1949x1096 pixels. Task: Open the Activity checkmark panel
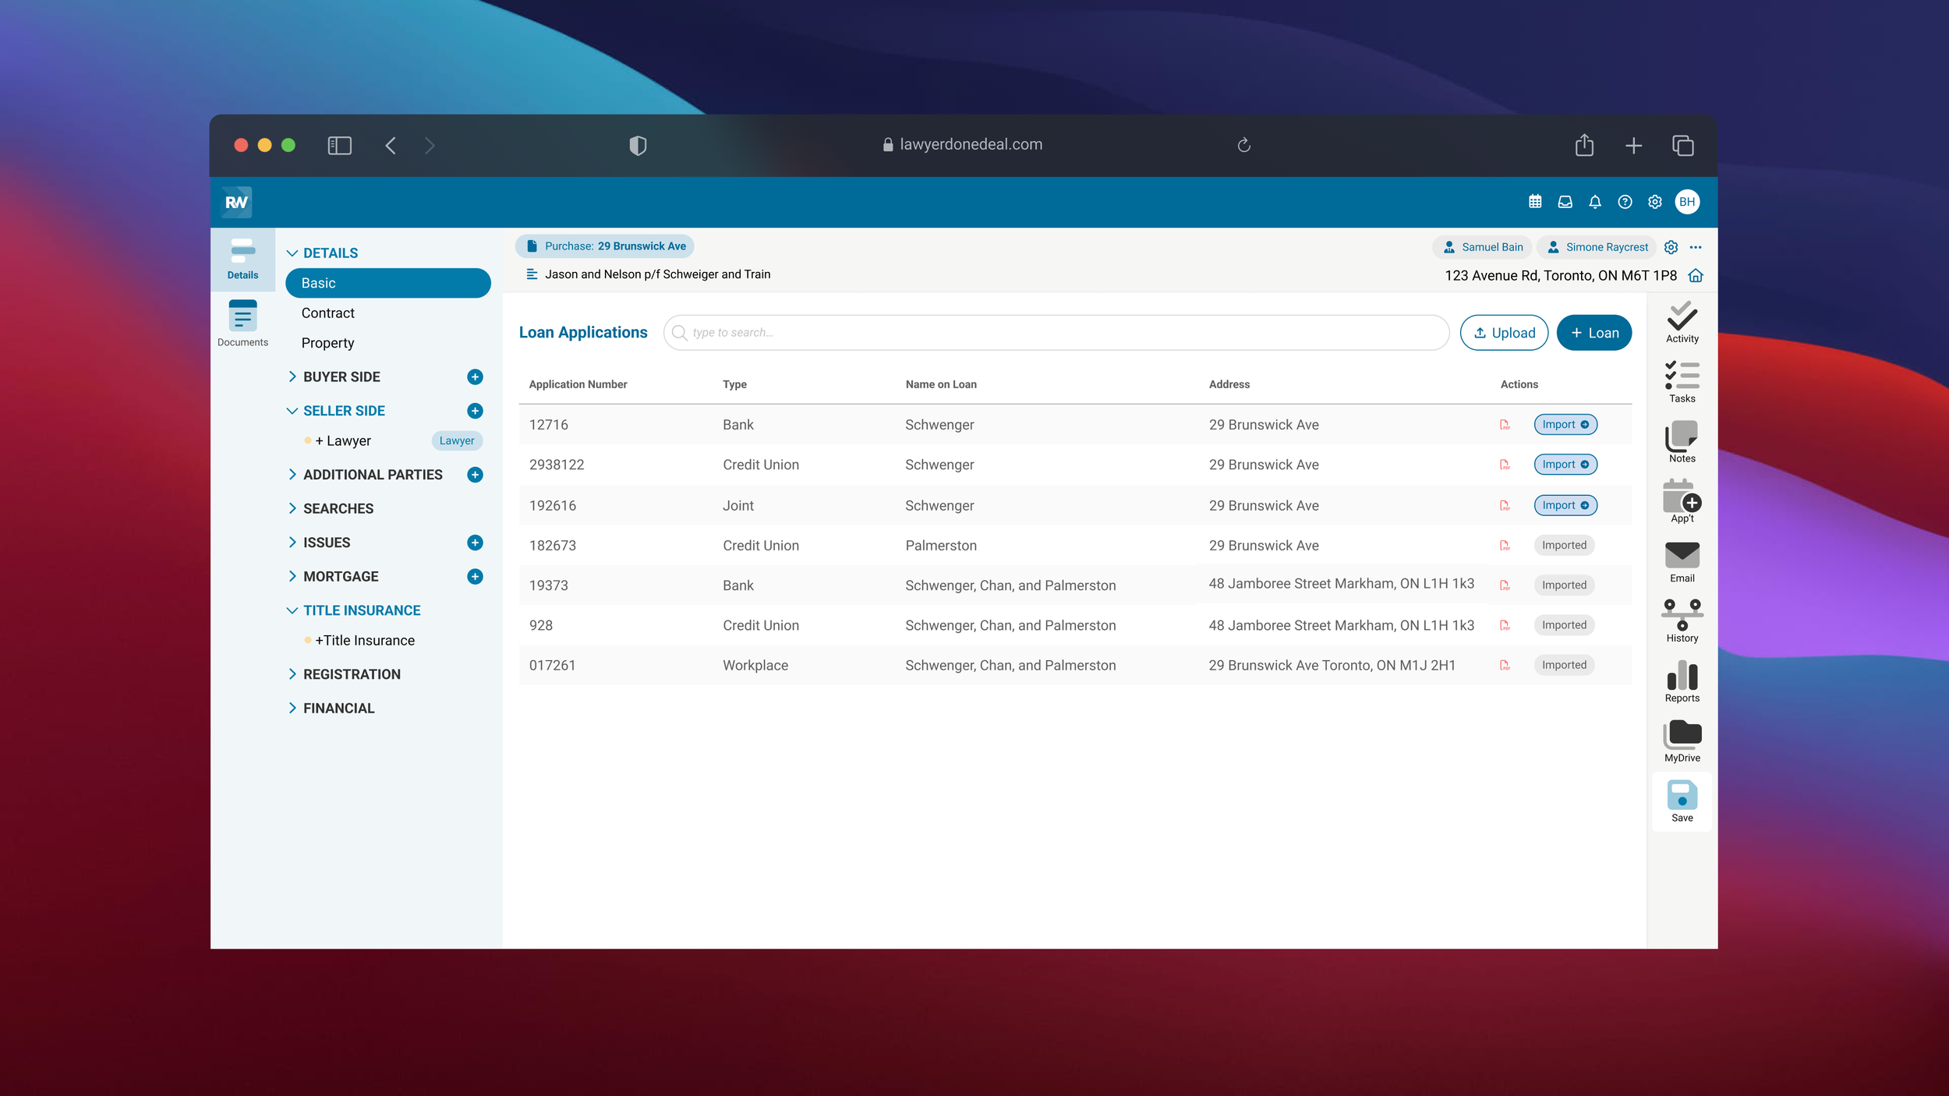coord(1682,321)
